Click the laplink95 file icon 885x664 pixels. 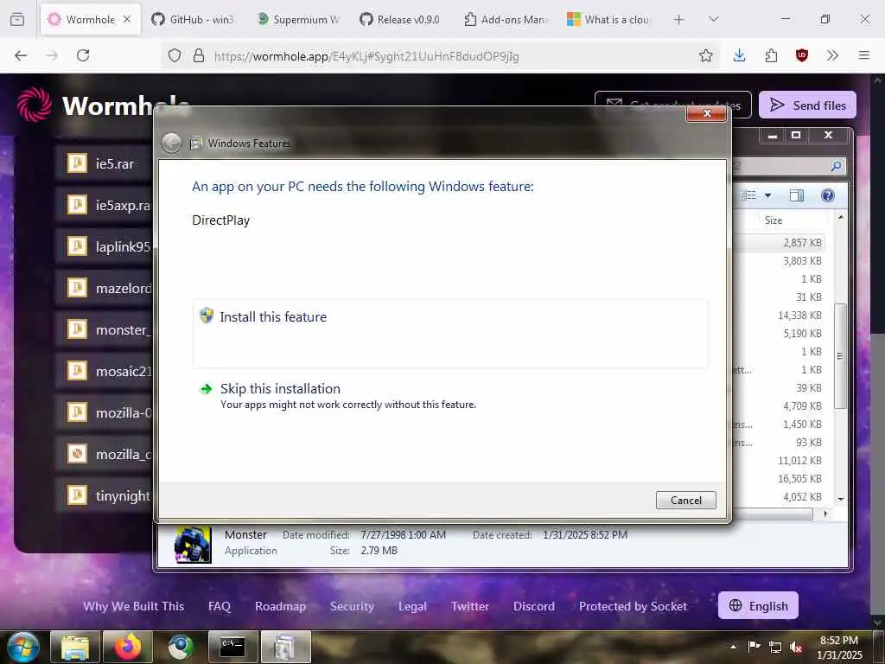77,246
